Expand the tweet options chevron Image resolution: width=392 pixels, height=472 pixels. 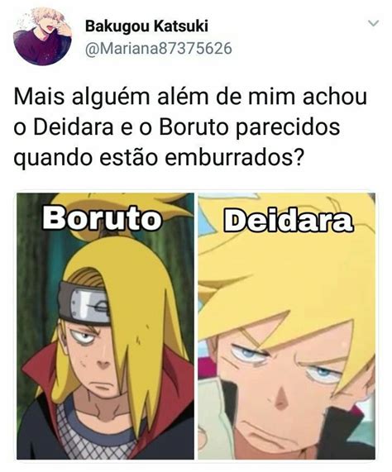[x=373, y=23]
